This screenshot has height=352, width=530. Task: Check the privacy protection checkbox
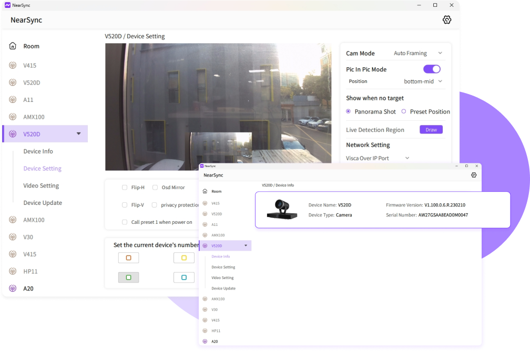(154, 205)
